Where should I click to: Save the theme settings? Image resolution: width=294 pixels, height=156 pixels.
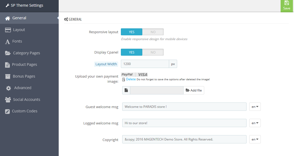point(287,6)
